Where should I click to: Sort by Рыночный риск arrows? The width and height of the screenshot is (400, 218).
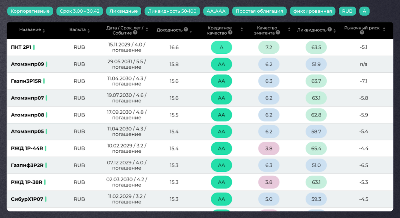tap(384, 29)
